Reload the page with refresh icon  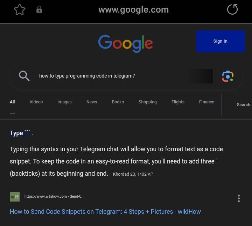pyautogui.click(x=232, y=9)
